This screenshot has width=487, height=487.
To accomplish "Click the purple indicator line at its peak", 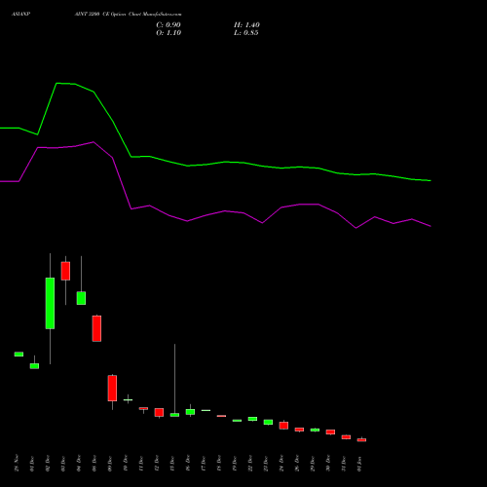I will point(94,142).
